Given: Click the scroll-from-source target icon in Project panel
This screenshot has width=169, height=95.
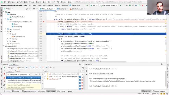Looking at the screenshot, I should click(x=27, y=9).
